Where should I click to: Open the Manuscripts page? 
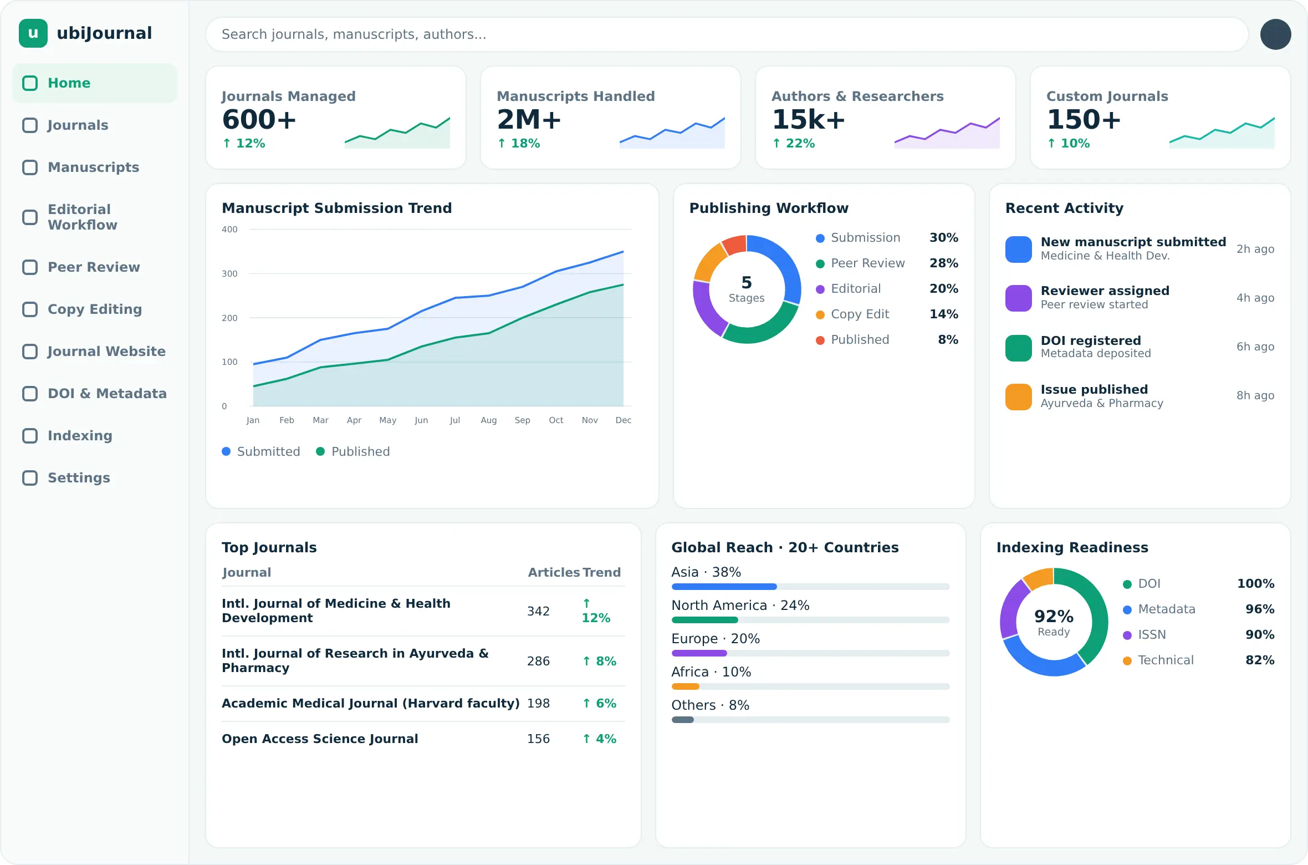tap(95, 167)
